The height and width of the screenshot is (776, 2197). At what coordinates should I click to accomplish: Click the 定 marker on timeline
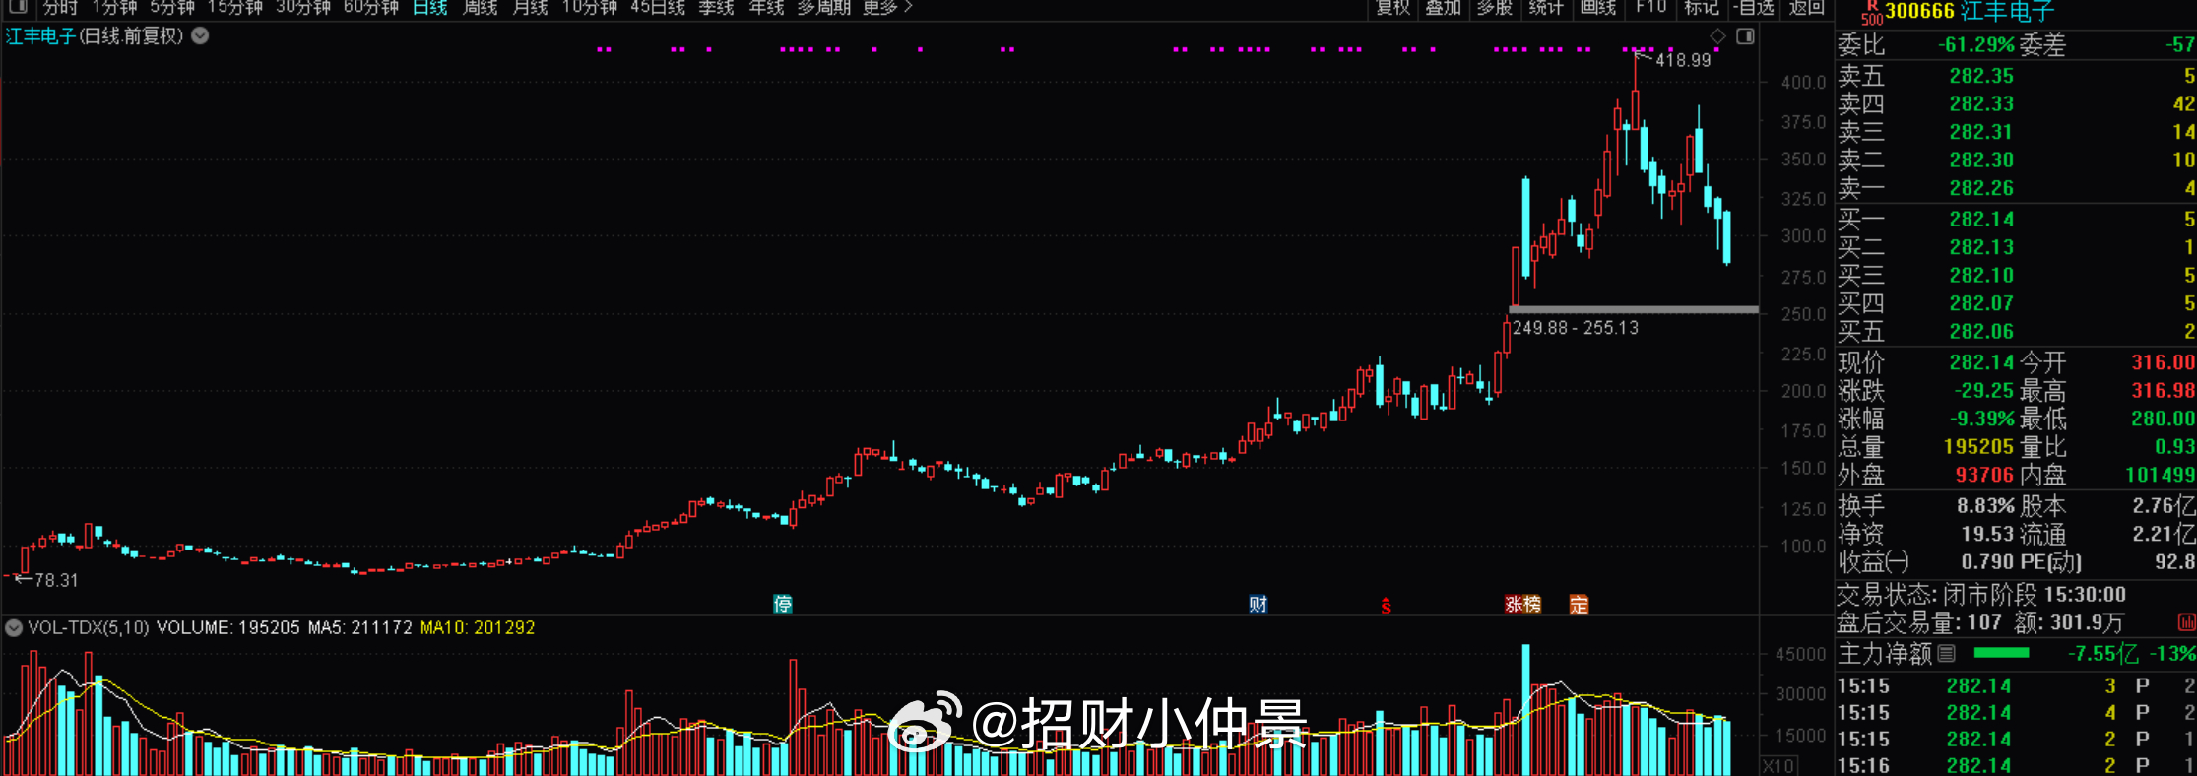(1579, 604)
